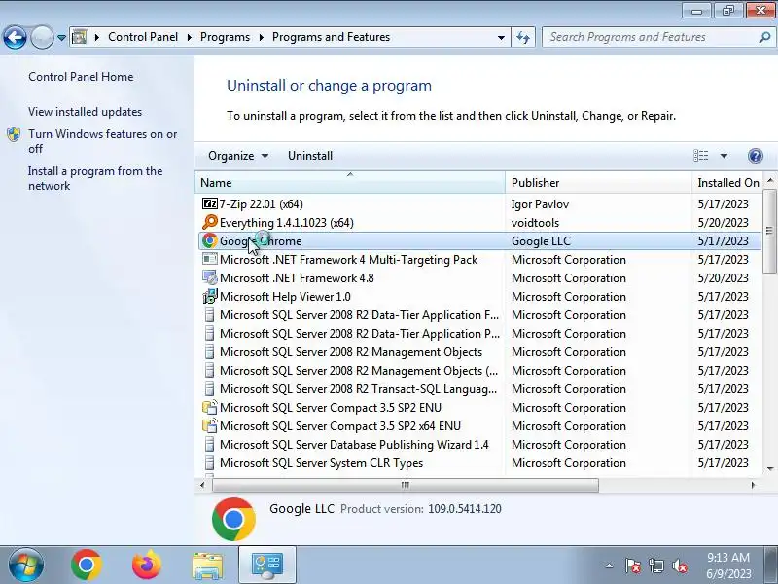Click the vertical scrollbar down arrow
Image resolution: width=778 pixels, height=584 pixels.
[770, 468]
